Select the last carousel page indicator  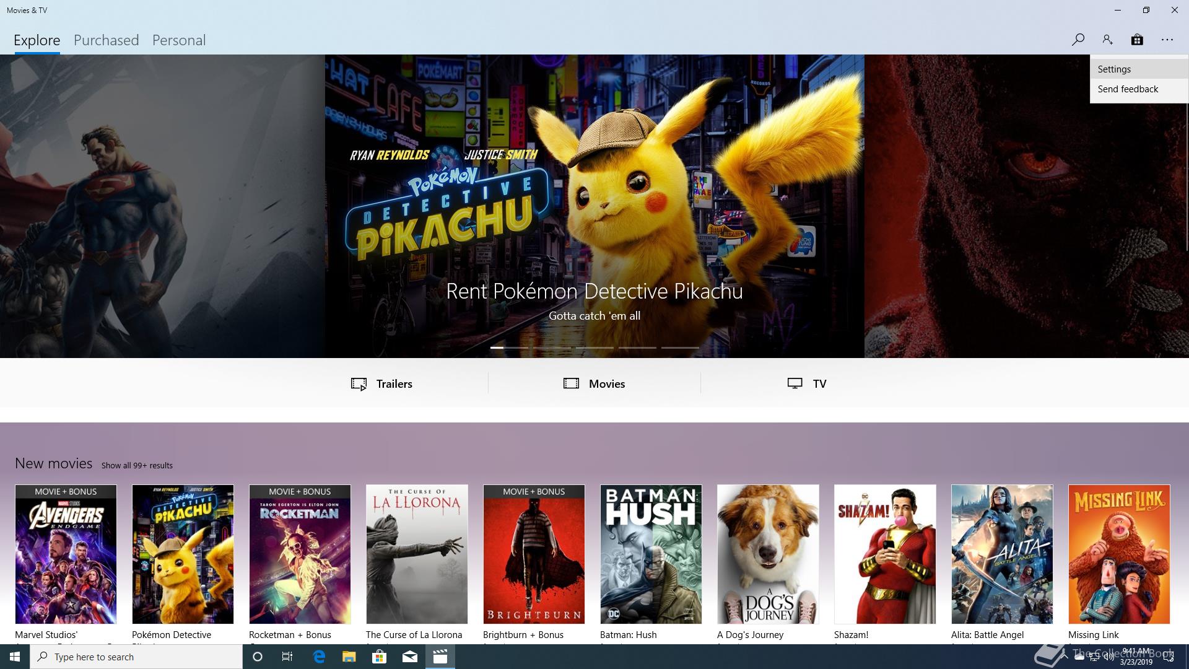(x=680, y=348)
